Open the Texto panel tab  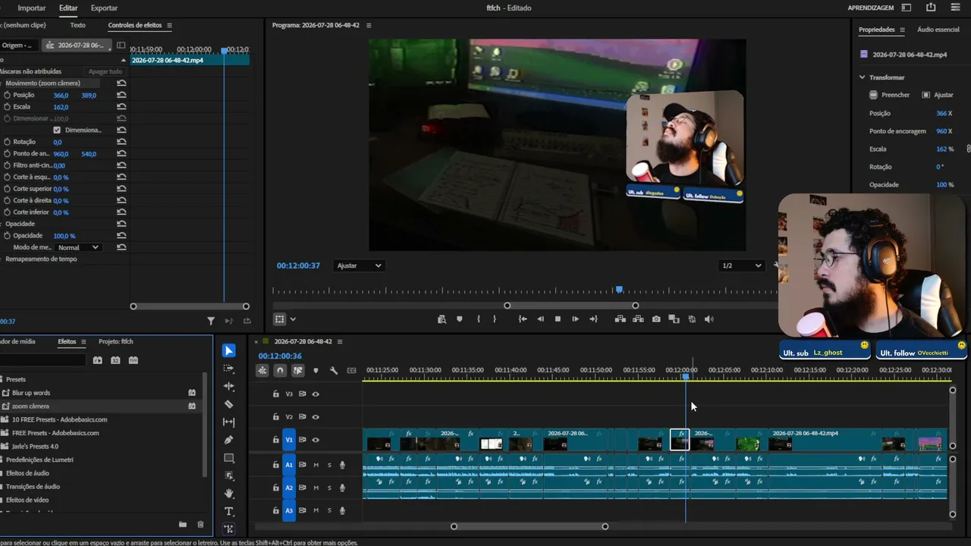point(77,25)
